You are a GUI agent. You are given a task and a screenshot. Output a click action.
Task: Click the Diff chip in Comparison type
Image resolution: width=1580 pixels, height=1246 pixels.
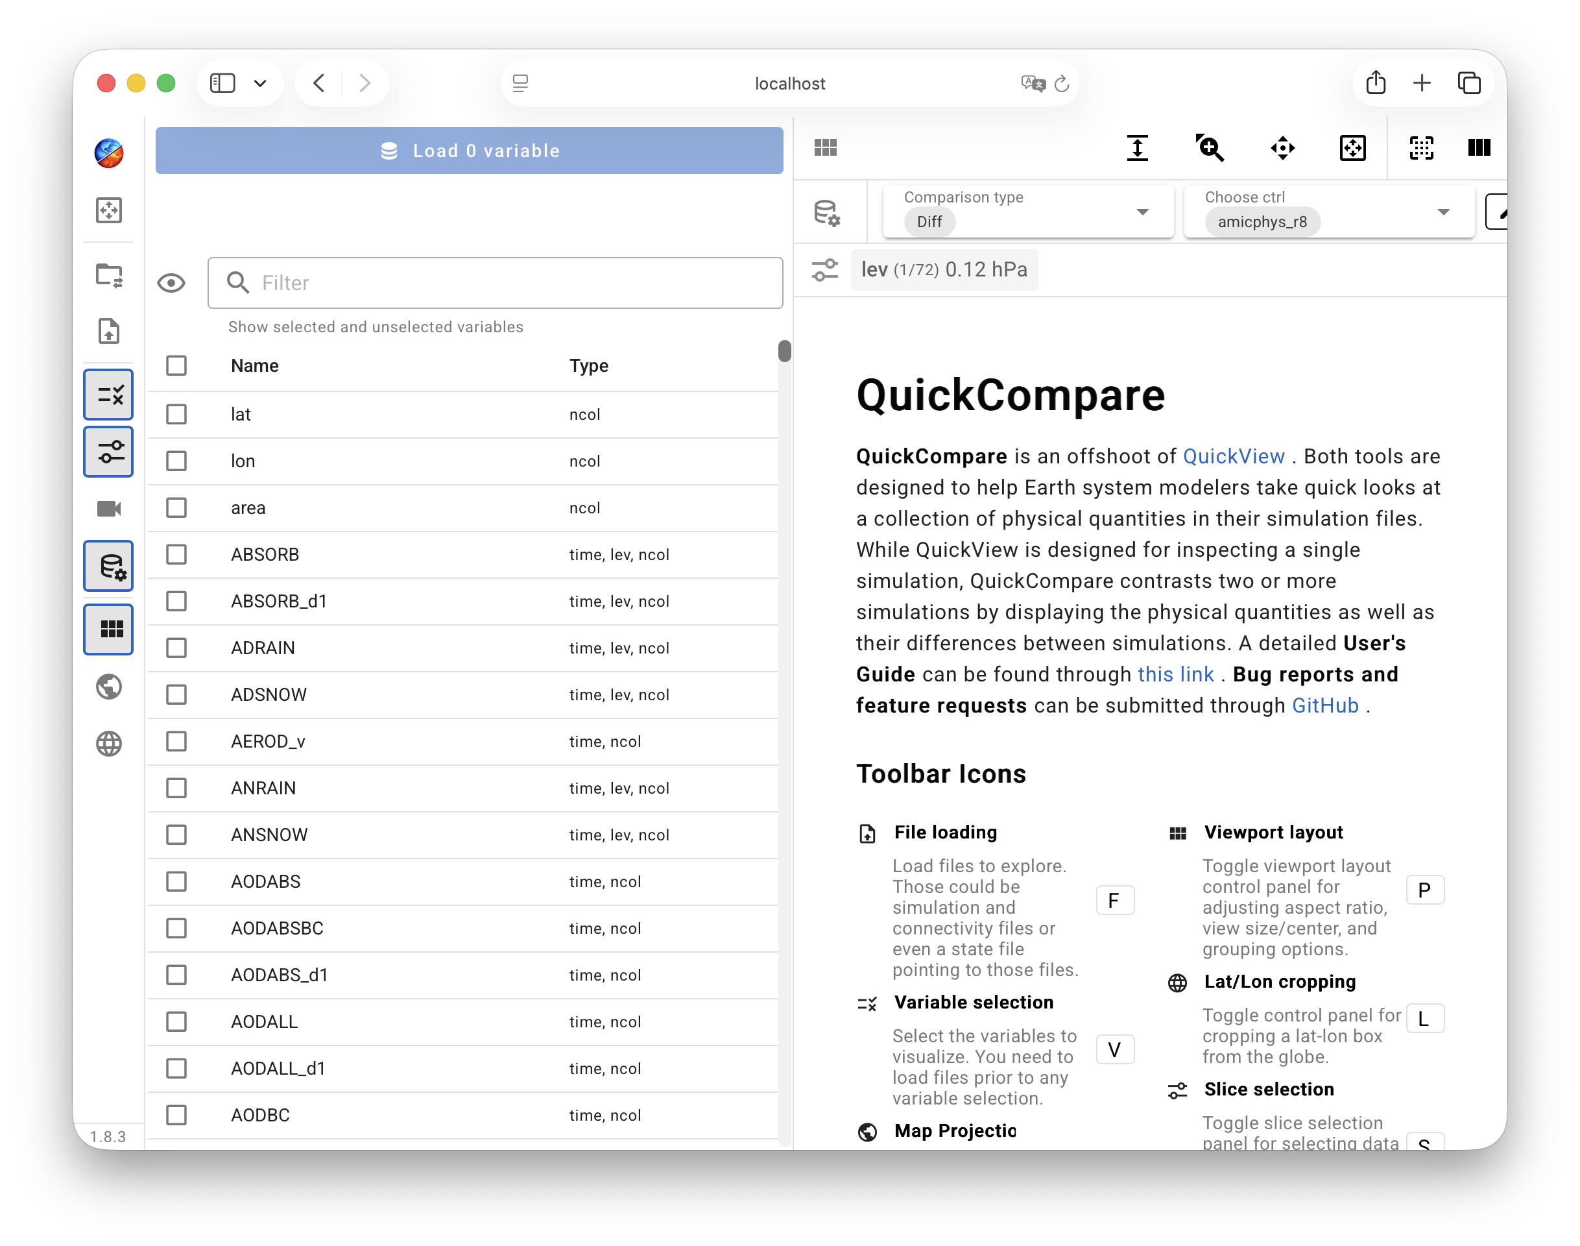(929, 222)
